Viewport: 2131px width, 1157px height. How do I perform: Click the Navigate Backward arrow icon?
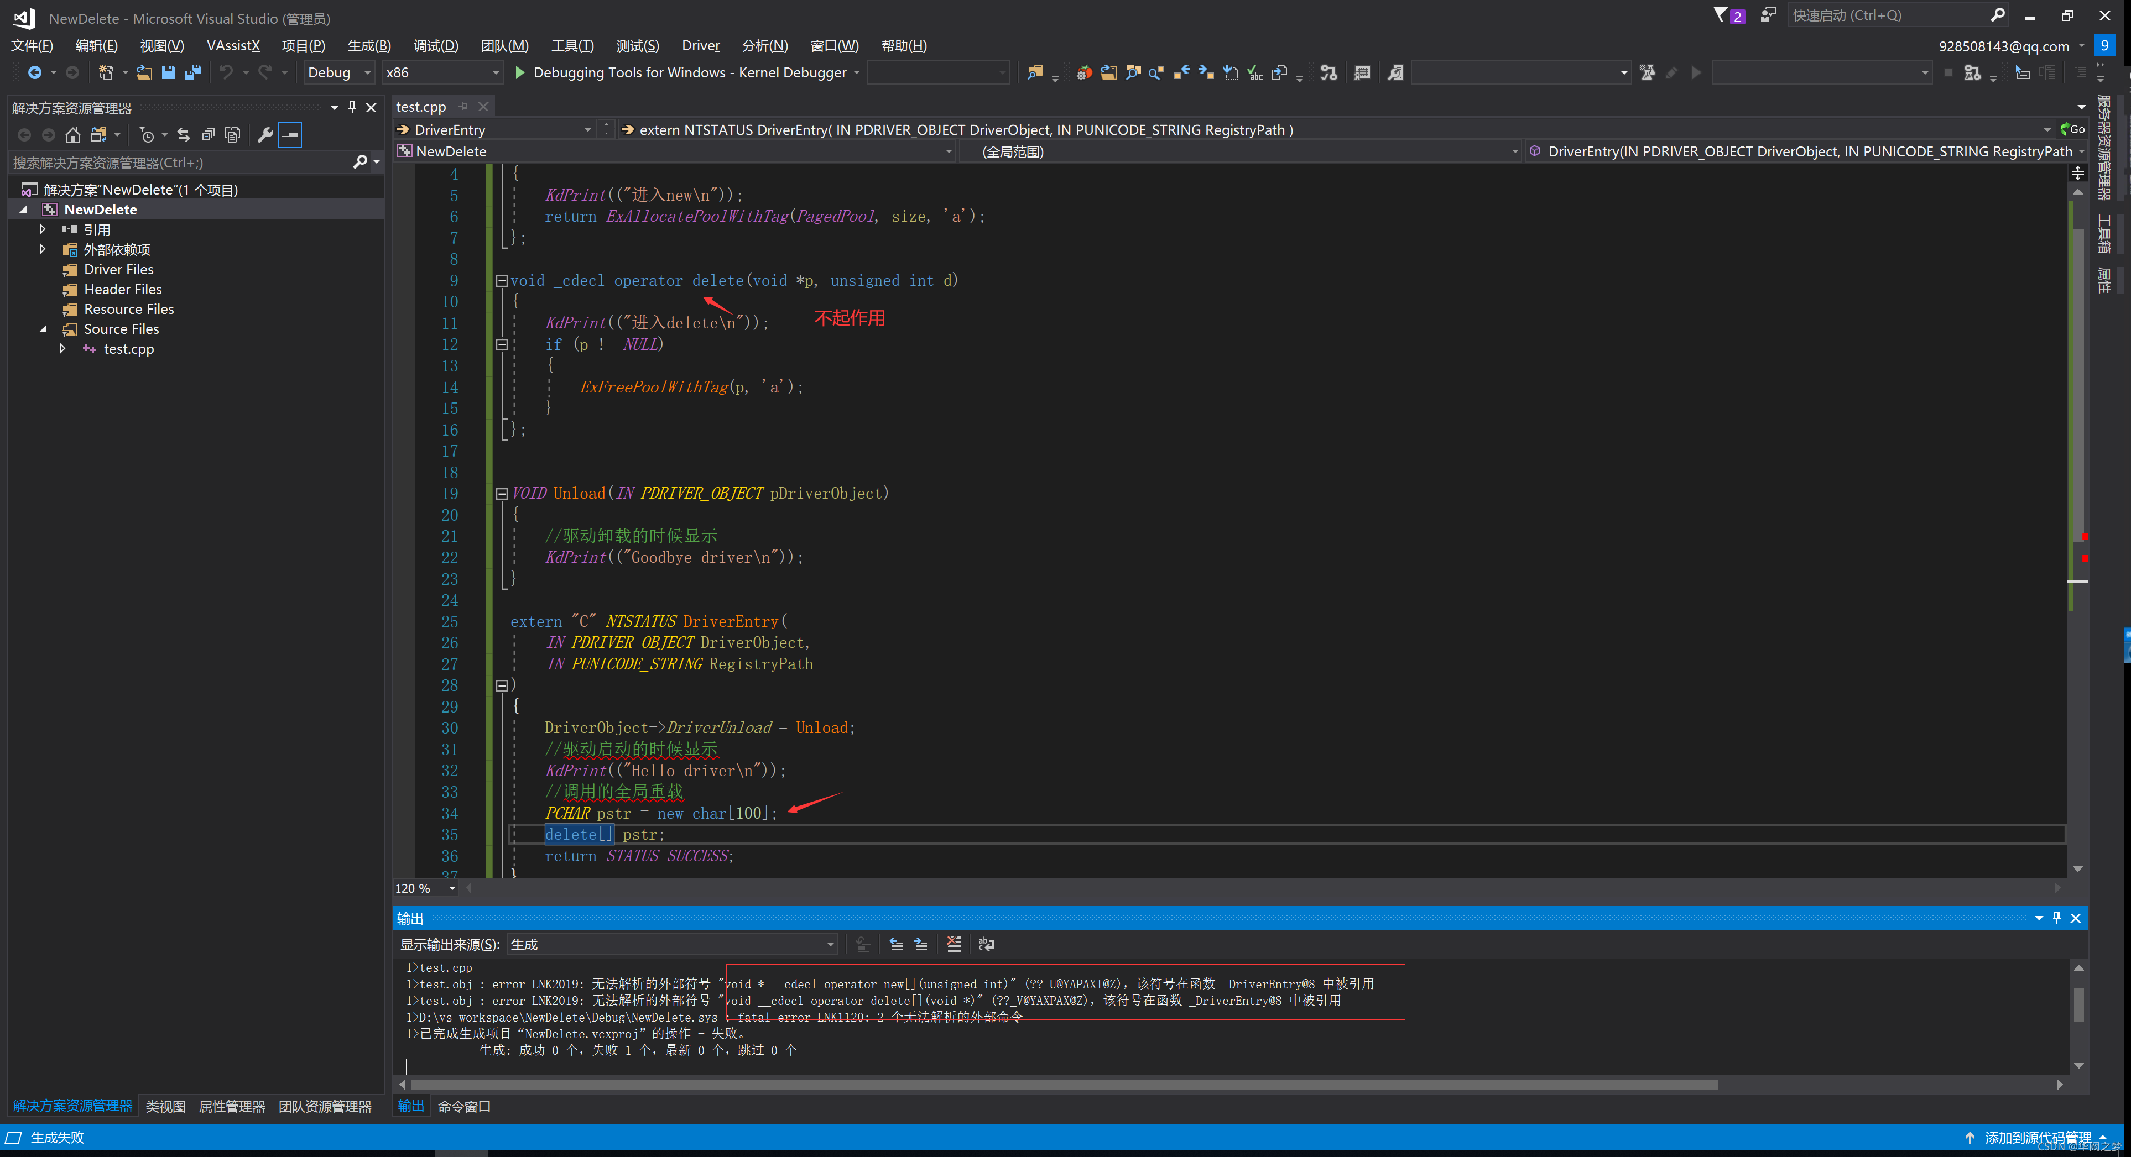tap(34, 73)
